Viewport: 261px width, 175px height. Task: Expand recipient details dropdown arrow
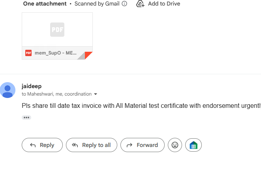click(96, 94)
